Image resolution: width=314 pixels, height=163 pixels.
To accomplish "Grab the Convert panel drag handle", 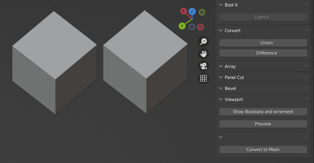I will pyautogui.click(x=306, y=30).
